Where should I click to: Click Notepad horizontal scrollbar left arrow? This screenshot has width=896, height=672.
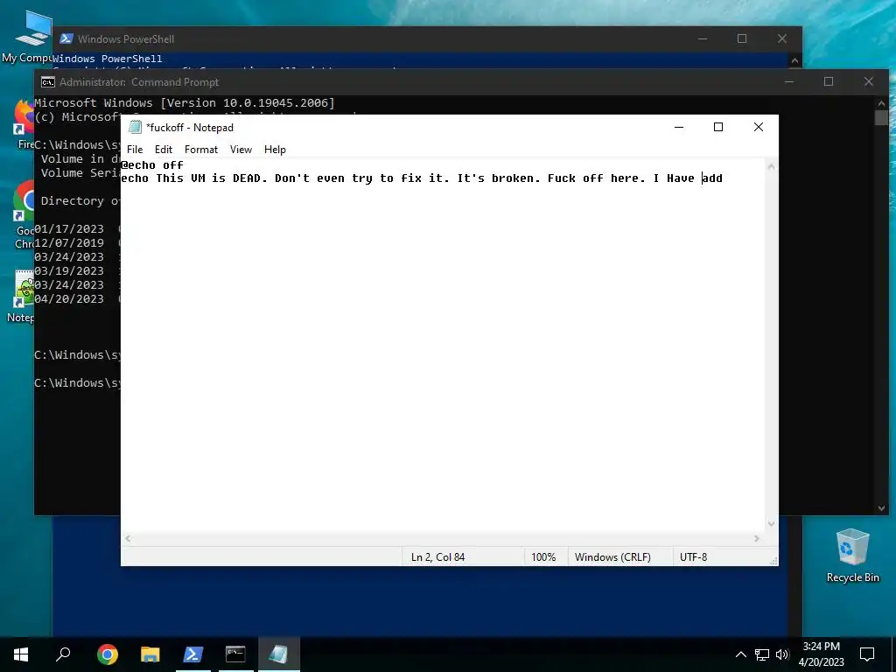[x=129, y=538]
